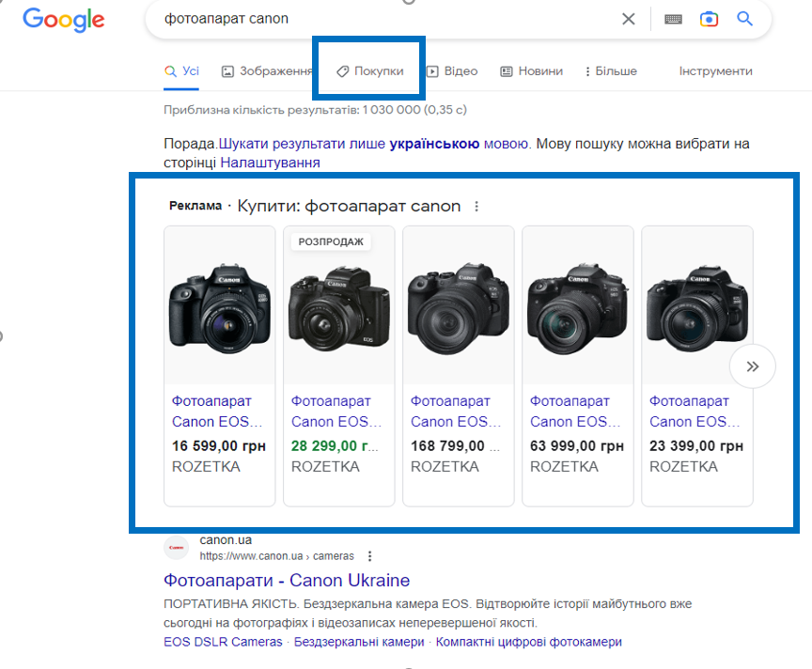Click the canon.ua site favicon
The width and height of the screenshot is (812, 669).
click(x=176, y=547)
